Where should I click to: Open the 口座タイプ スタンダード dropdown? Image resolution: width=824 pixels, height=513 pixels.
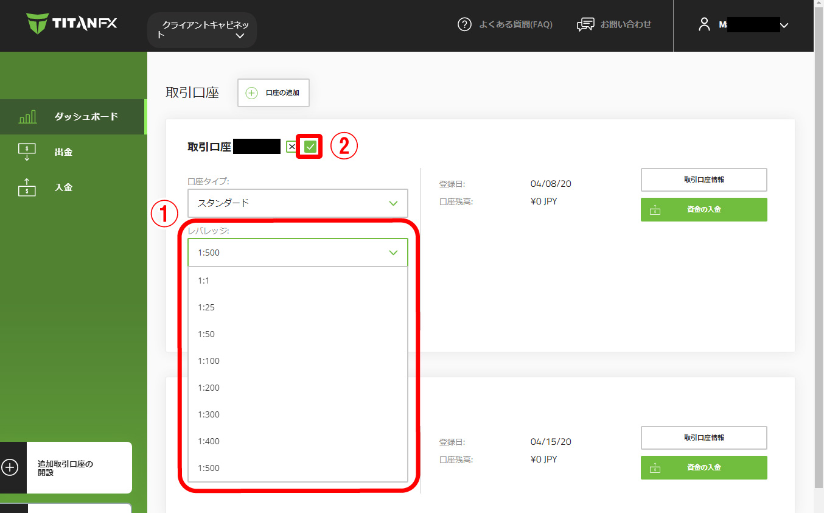coord(298,203)
